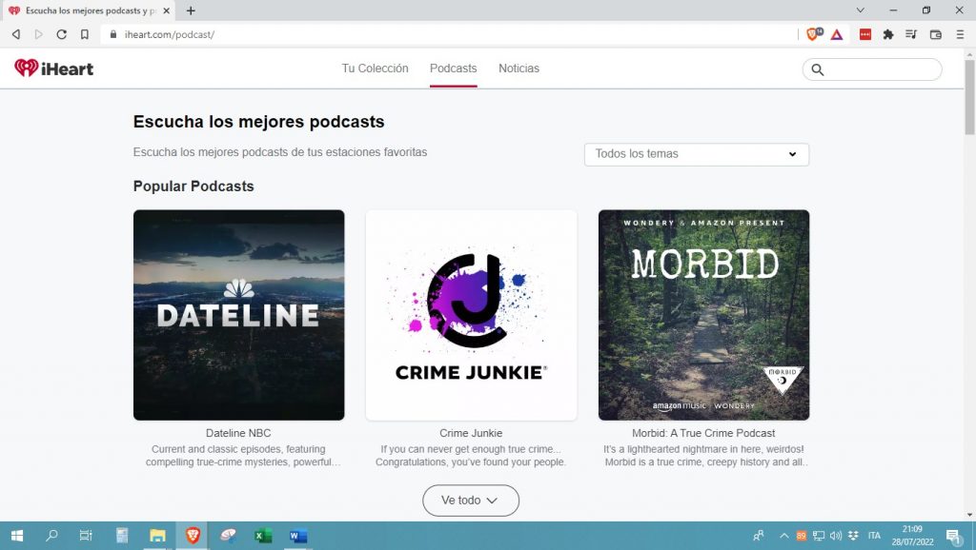Open the "Crime Junkie" title link
Viewport: 976px width, 550px height.
(x=471, y=433)
